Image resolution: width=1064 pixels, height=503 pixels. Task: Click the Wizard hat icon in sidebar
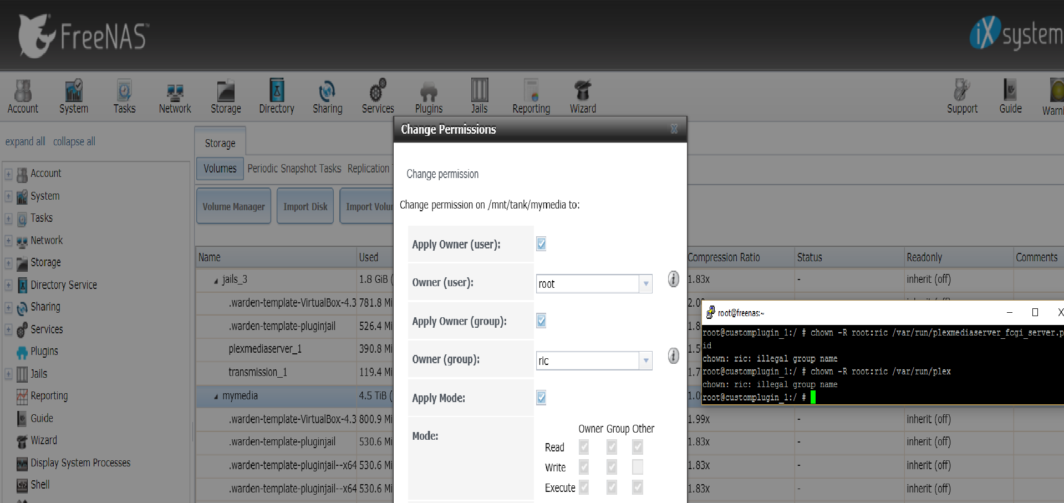(x=22, y=441)
